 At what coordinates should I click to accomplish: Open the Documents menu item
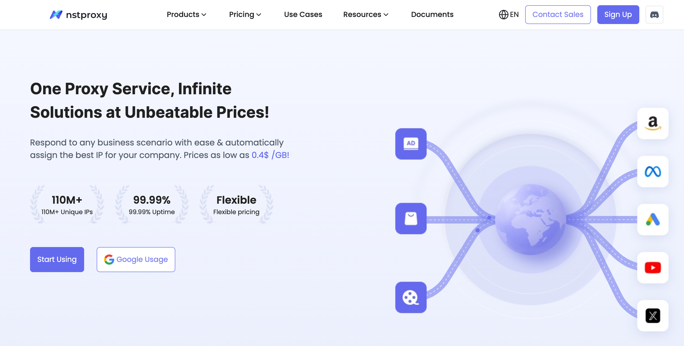[432, 15]
